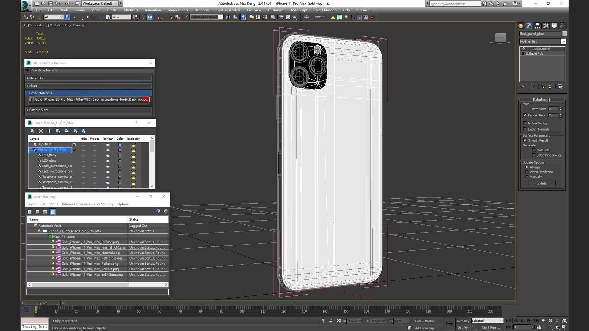Click the Set Key button

(x=463, y=327)
